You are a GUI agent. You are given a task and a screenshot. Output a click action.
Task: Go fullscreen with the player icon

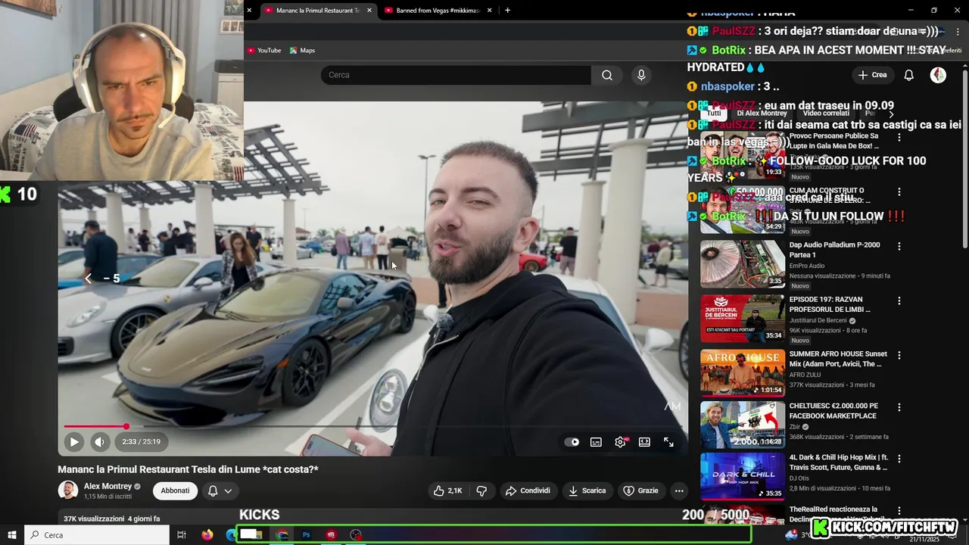[x=668, y=442]
